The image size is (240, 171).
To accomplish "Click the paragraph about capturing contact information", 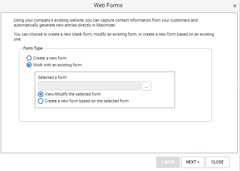I will (x=106, y=22).
